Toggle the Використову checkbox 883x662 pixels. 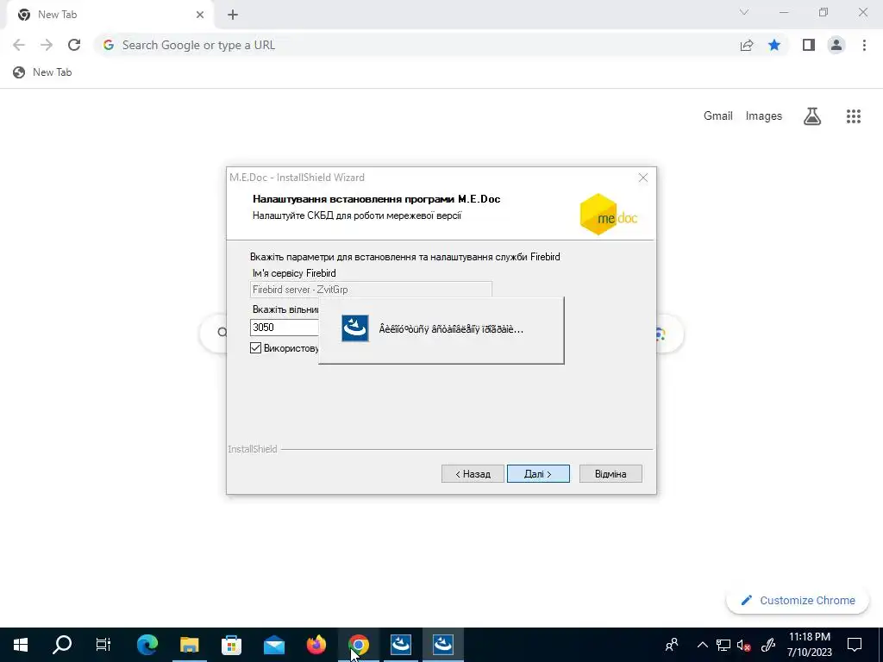[x=255, y=348]
